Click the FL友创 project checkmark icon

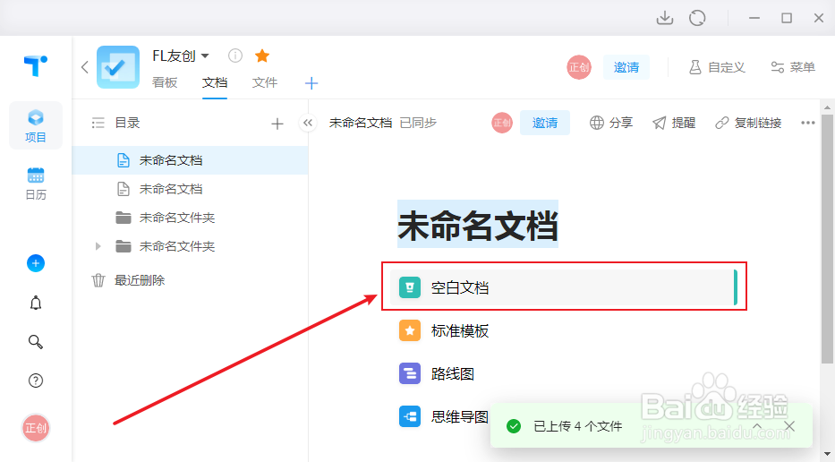pyautogui.click(x=118, y=67)
